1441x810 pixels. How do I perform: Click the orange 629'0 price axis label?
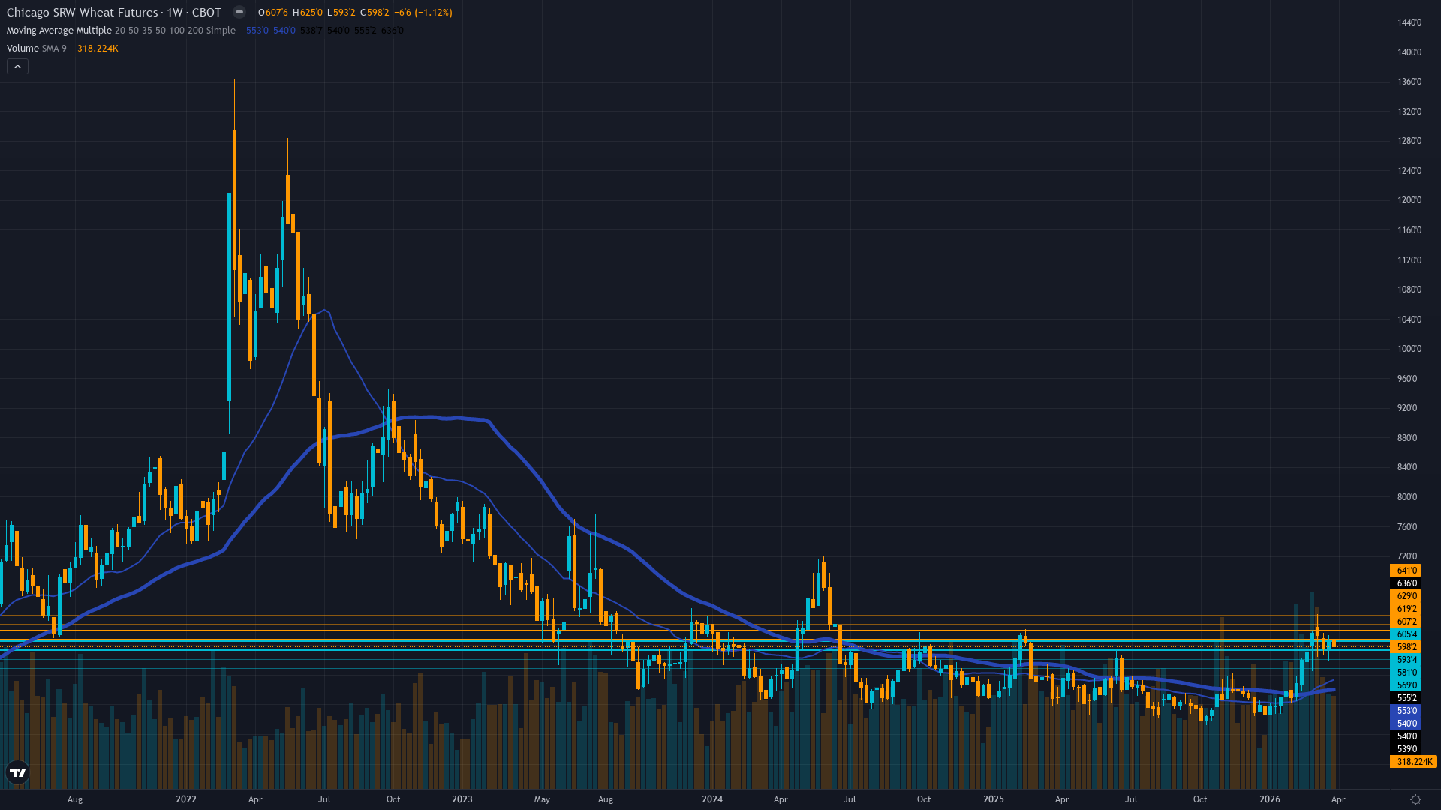pyautogui.click(x=1406, y=596)
